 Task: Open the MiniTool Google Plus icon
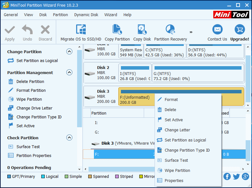pyautogui.click(x=246, y=177)
